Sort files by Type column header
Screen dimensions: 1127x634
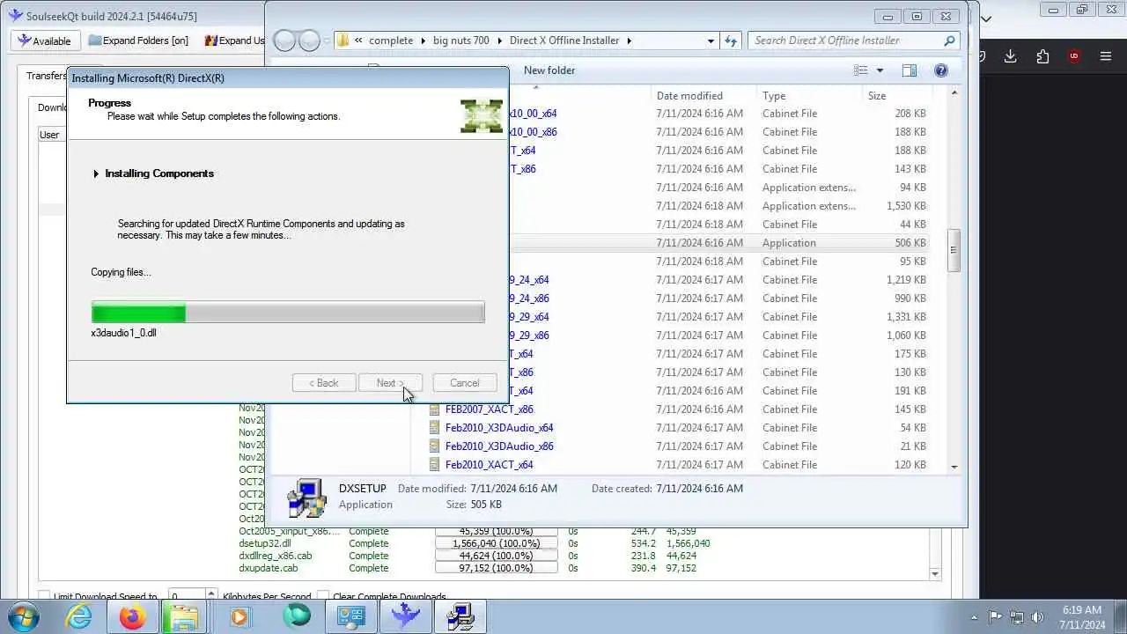click(x=774, y=96)
